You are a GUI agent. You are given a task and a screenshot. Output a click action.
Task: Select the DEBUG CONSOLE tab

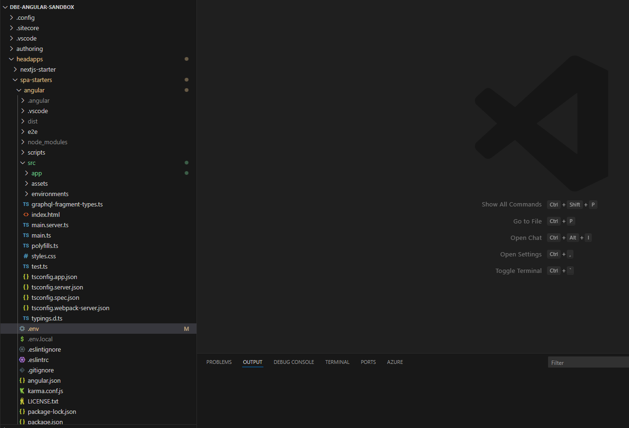coord(294,362)
